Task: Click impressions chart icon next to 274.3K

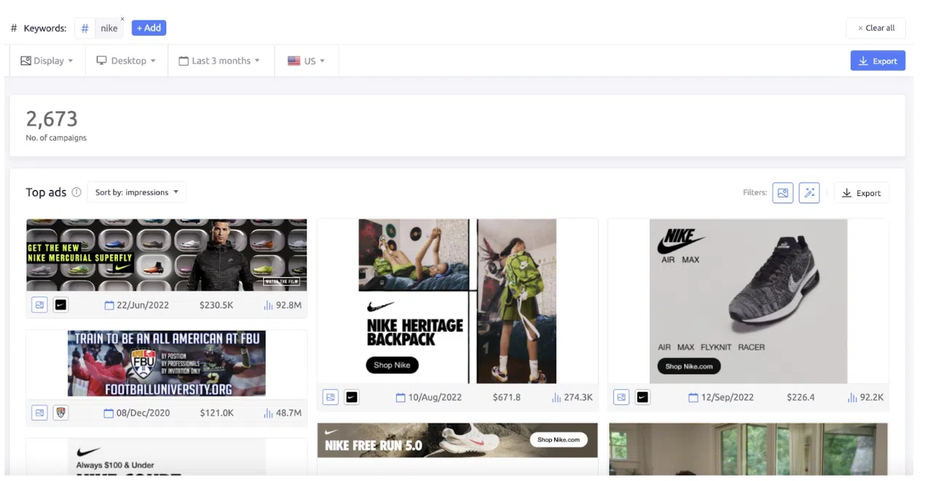Action: pyautogui.click(x=556, y=398)
